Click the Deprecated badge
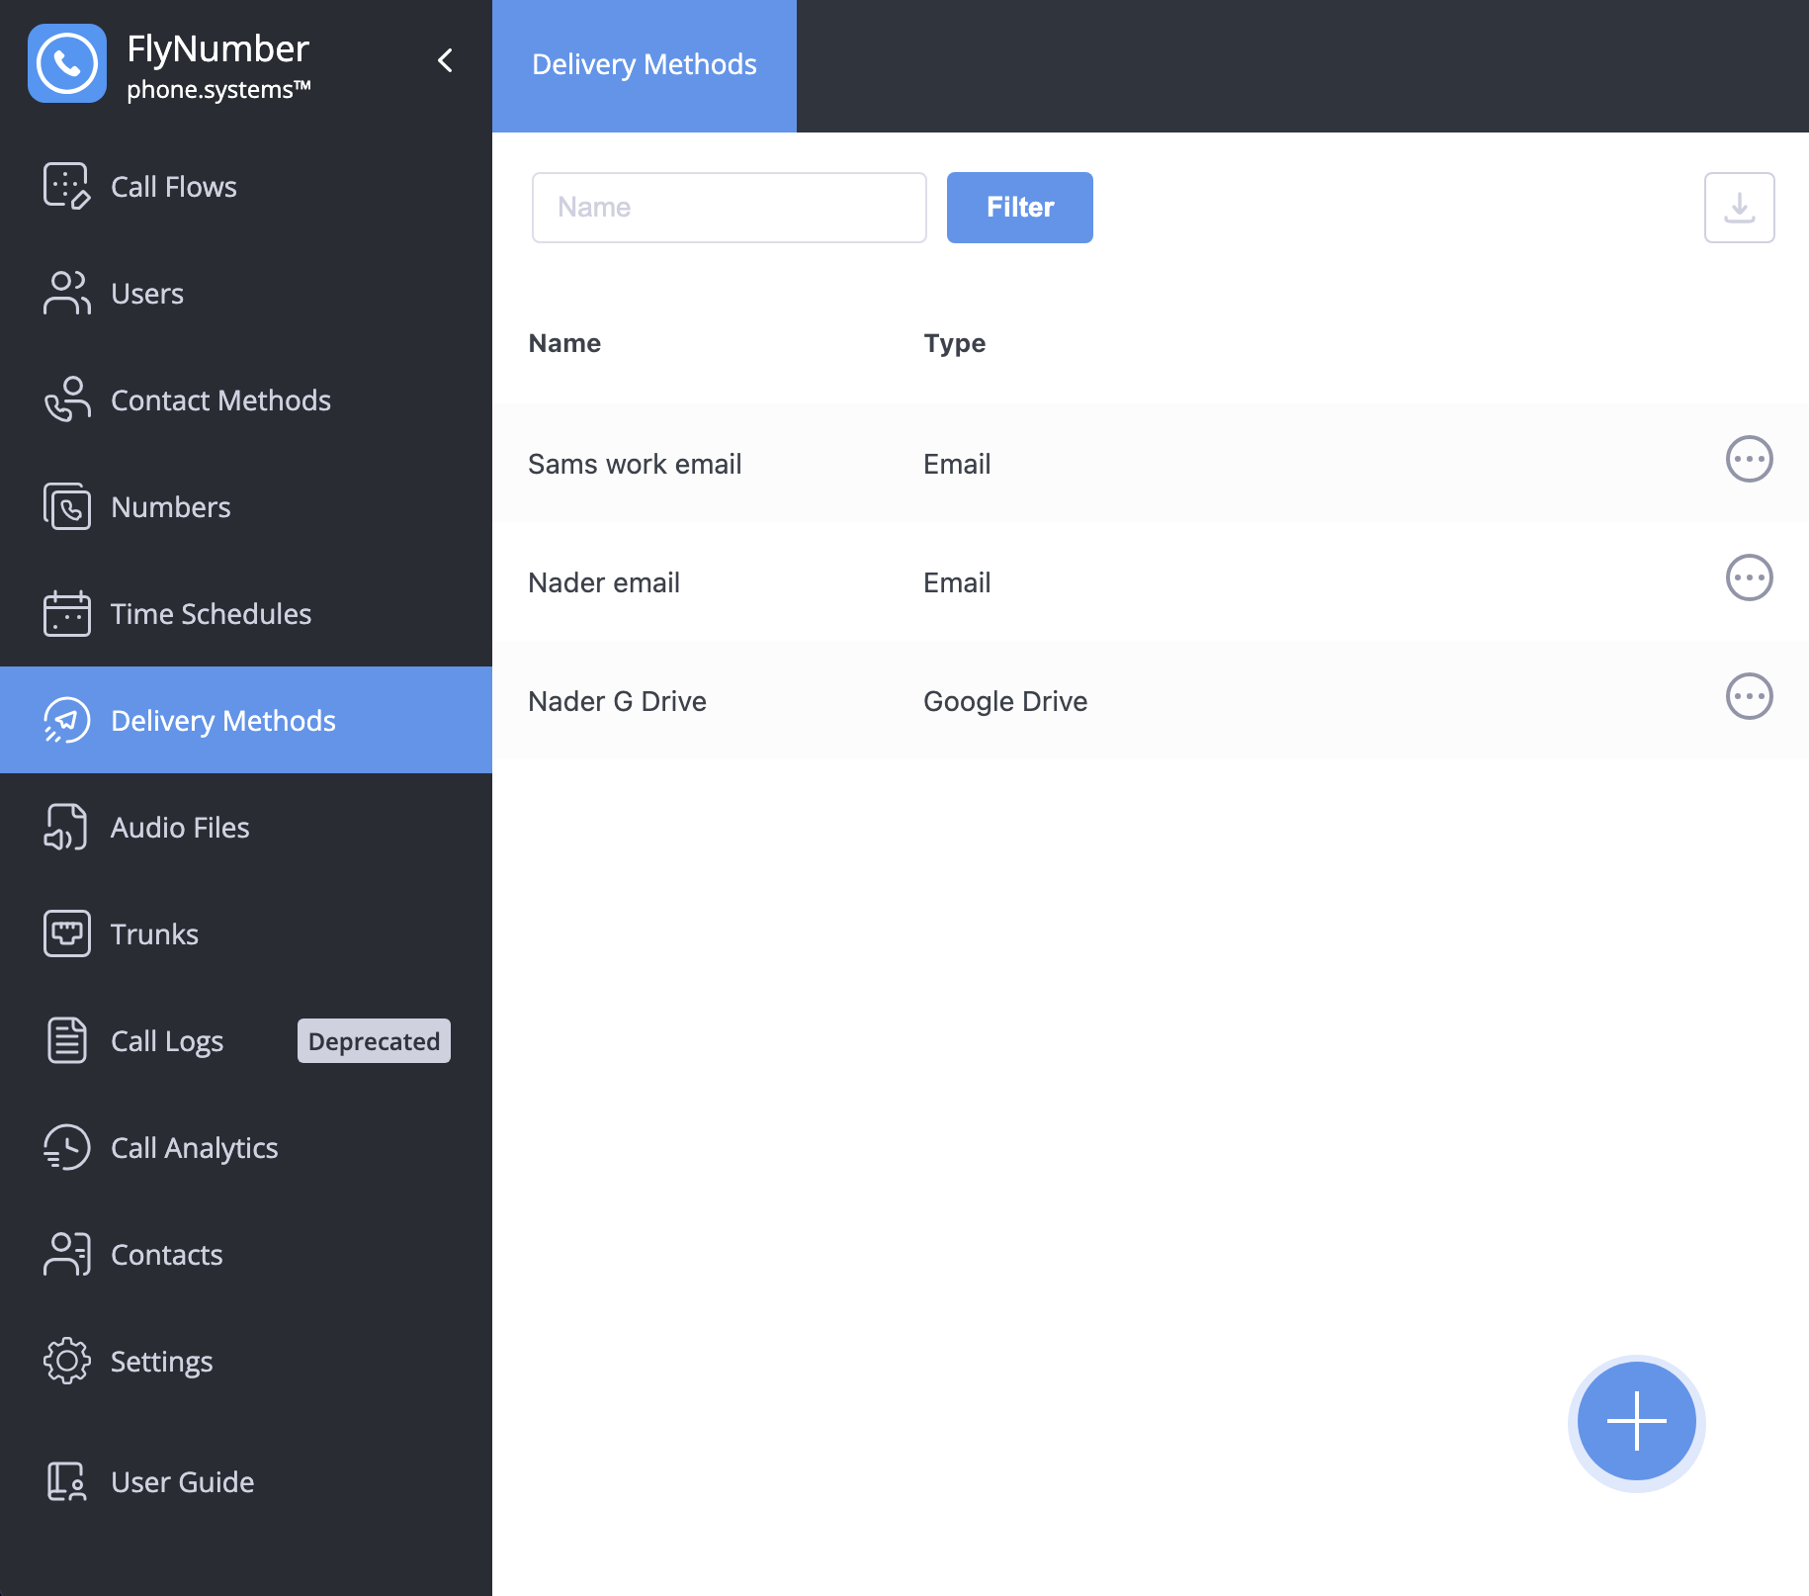The width and height of the screenshot is (1809, 1596). coord(374,1041)
